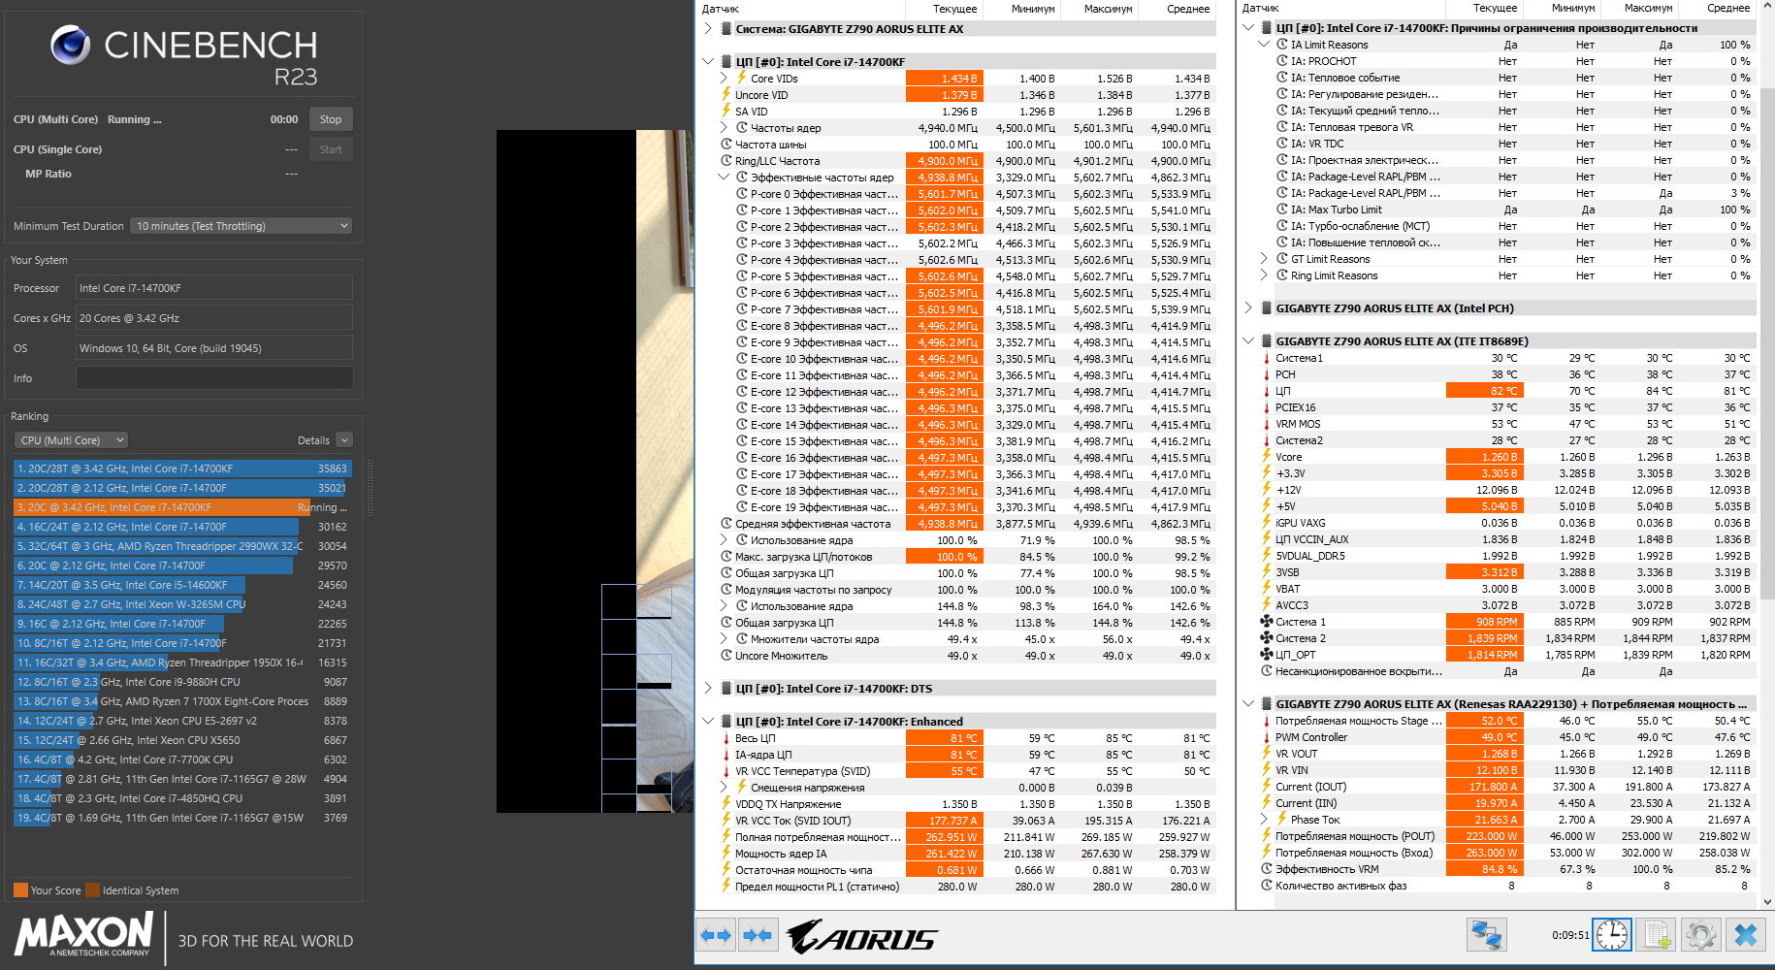Click the Start button for CPU Single Core
The image size is (1775, 970).
[x=331, y=149]
